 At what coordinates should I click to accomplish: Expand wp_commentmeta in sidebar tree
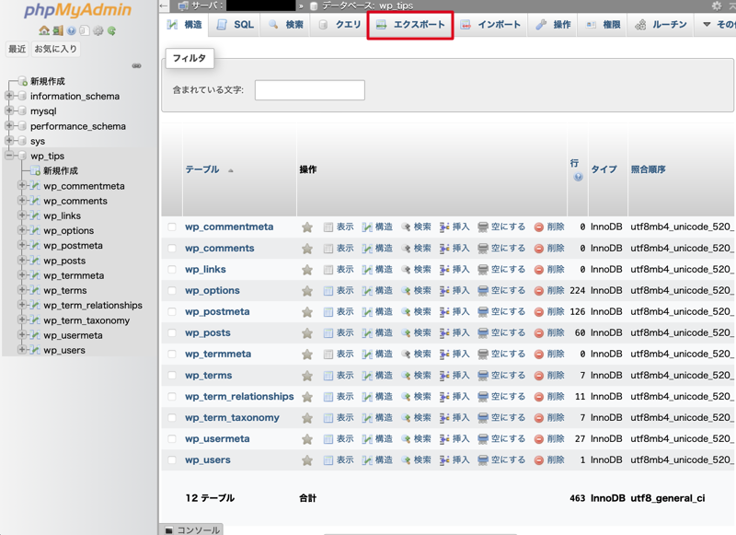(21, 185)
